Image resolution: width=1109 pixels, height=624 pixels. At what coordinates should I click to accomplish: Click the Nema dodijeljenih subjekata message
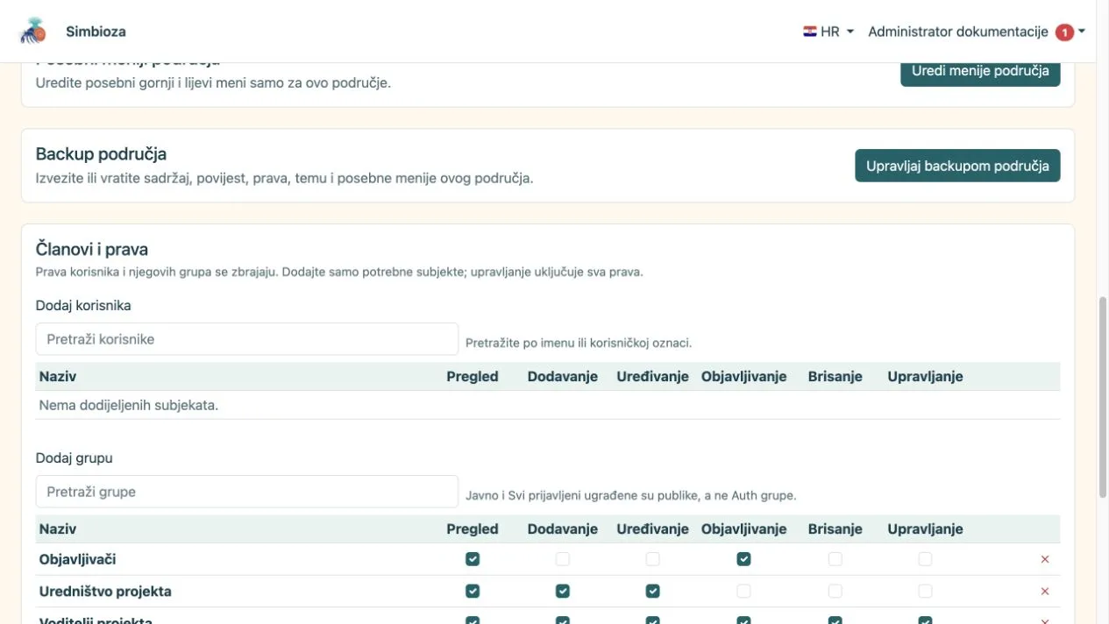[129, 405]
